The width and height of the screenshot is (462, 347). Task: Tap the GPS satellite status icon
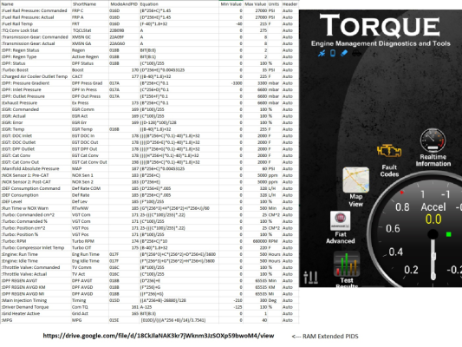(322, 54)
